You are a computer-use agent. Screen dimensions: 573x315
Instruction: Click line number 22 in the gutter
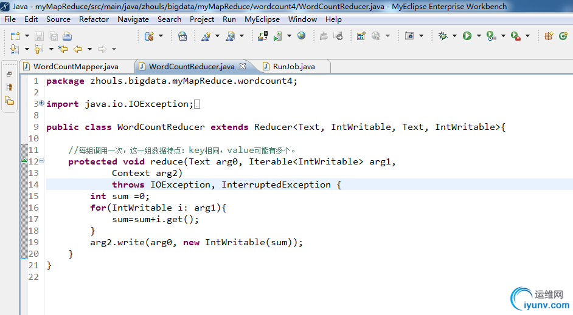point(33,277)
